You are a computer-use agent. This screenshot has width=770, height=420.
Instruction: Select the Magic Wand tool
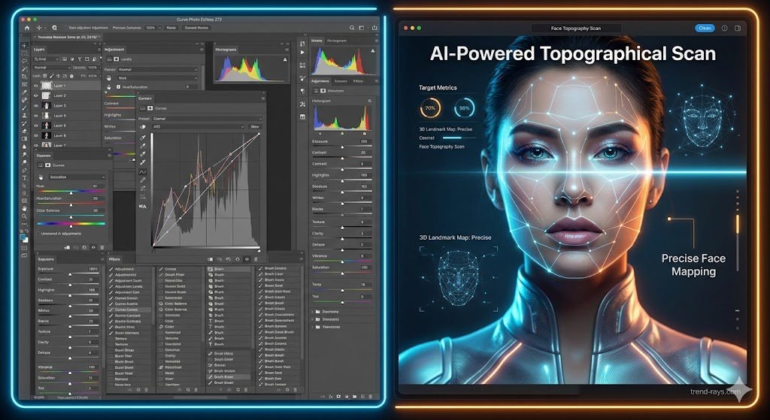(x=25, y=69)
